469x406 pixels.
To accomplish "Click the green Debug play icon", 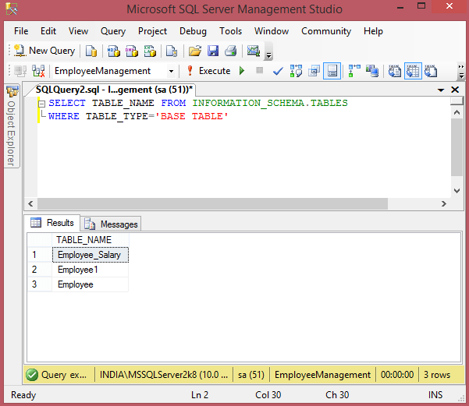I will tap(242, 71).
